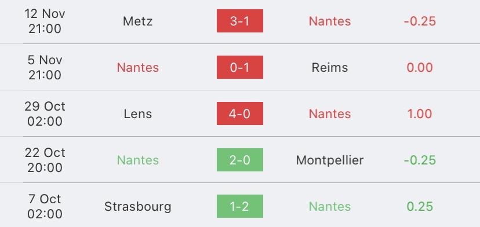Select the 1.00 handicap value
This screenshot has height=227, width=480.
[x=420, y=114]
